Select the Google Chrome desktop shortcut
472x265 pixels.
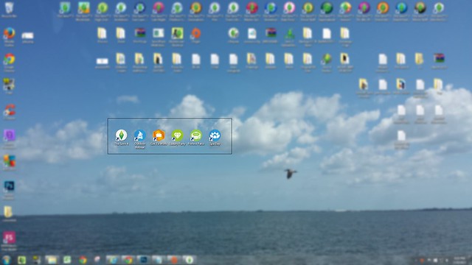pos(9,60)
